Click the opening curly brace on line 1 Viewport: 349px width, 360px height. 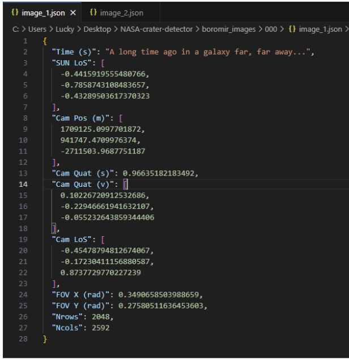tap(45, 41)
